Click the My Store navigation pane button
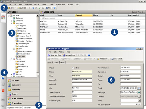This screenshot has width=146, height=109. coord(23,80)
